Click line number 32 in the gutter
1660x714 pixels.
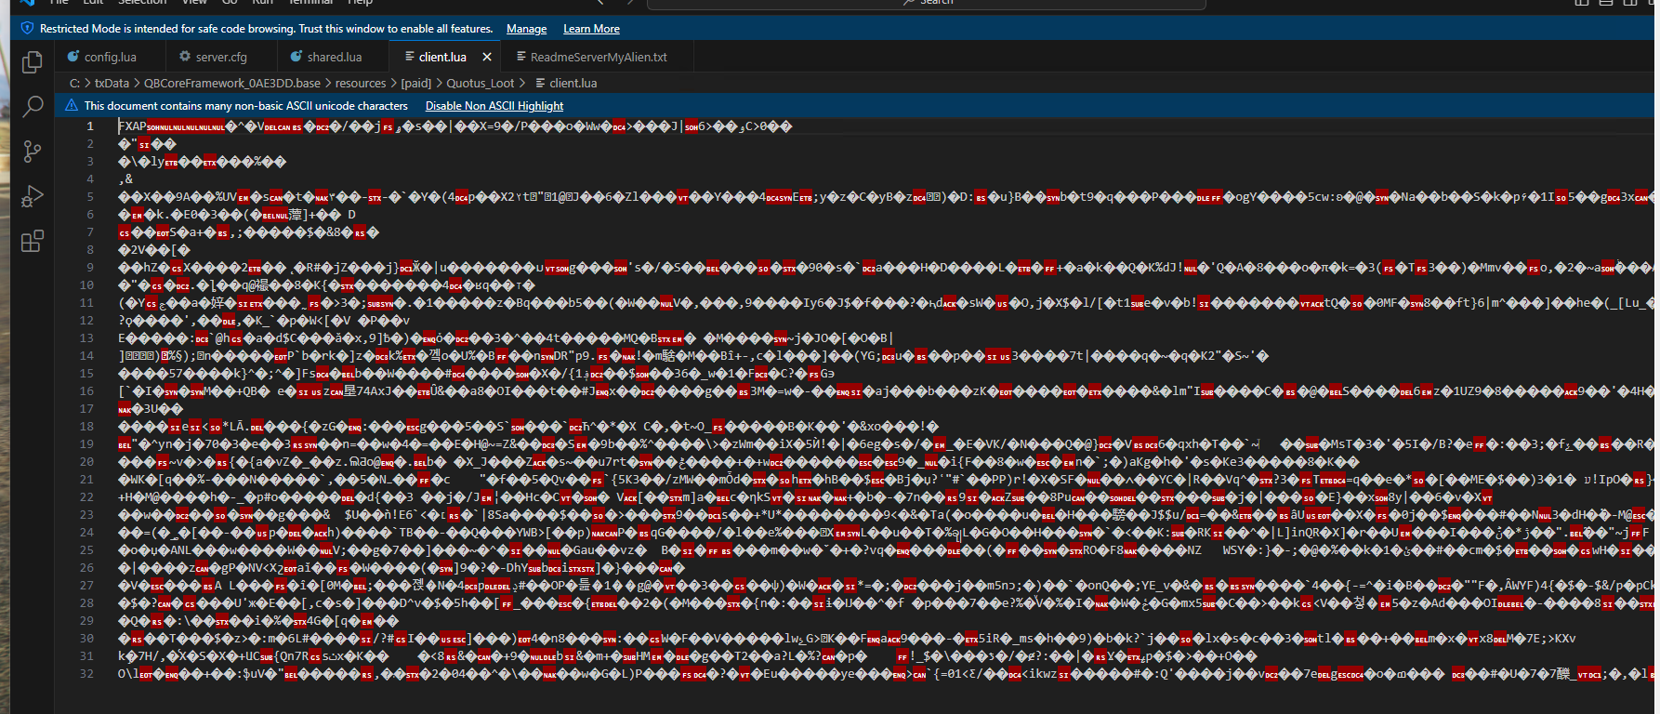[86, 674]
